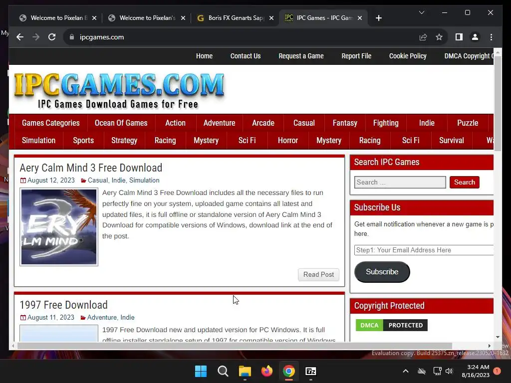Click the red Search button
The height and width of the screenshot is (383, 511).
465,182
